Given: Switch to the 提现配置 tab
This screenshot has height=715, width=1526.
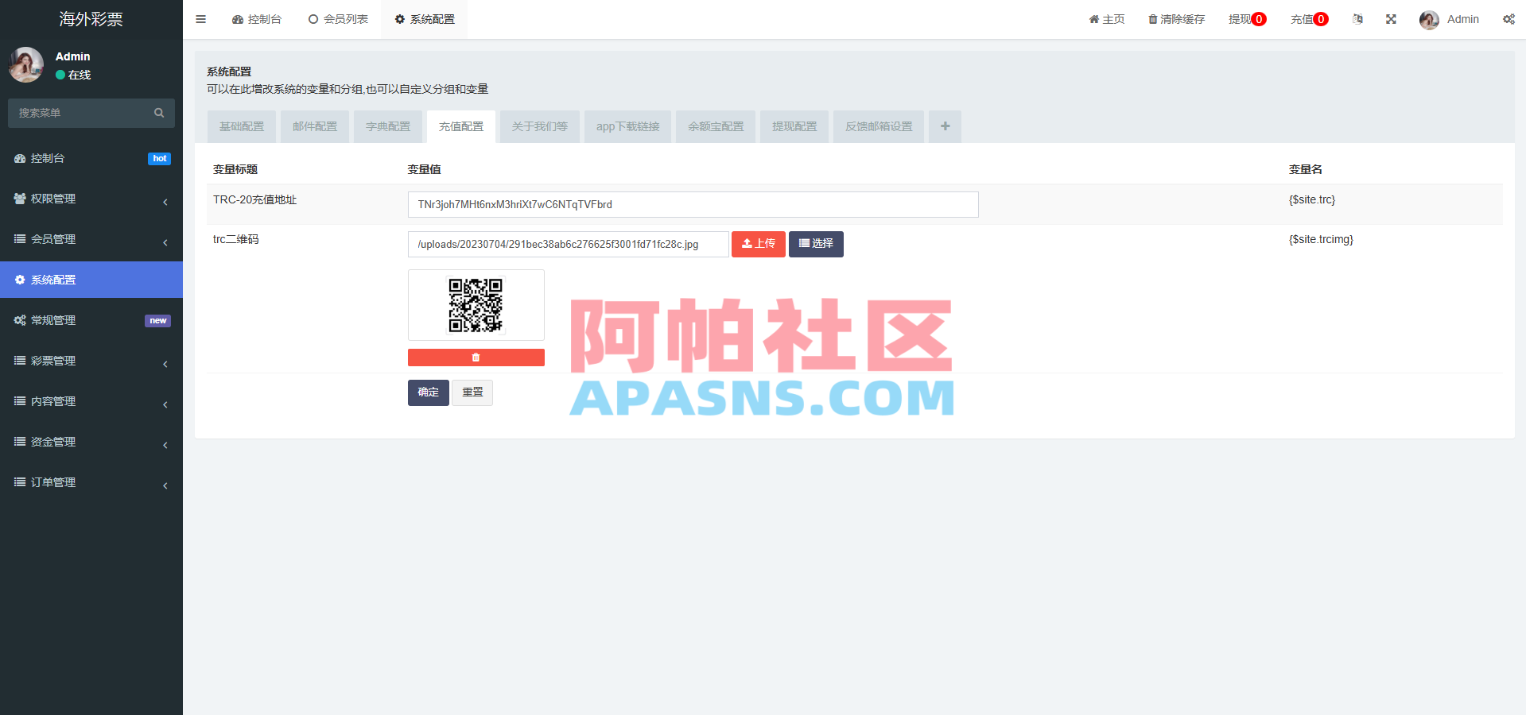Looking at the screenshot, I should (x=794, y=126).
